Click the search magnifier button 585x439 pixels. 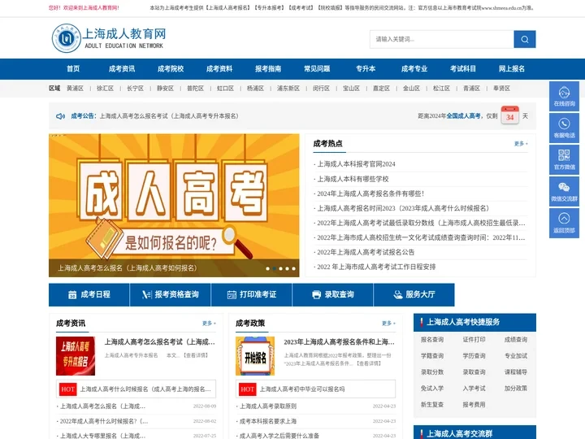[525, 39]
